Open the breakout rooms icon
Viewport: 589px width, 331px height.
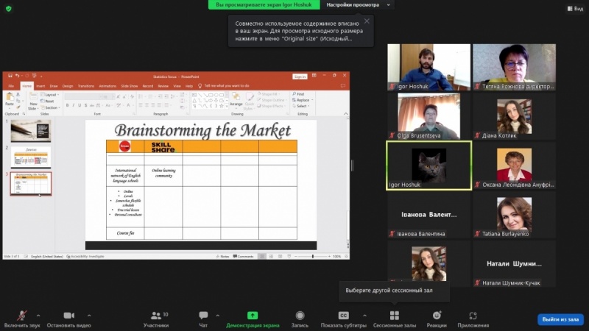coord(394,316)
